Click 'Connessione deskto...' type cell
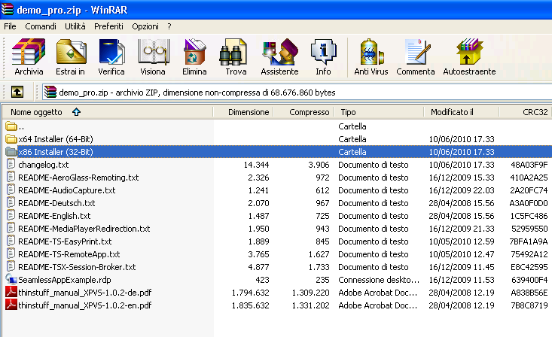The width and height of the screenshot is (552, 337). (379, 280)
